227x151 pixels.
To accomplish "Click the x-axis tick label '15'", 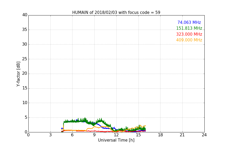I will pyautogui.click(x=138, y=135).
